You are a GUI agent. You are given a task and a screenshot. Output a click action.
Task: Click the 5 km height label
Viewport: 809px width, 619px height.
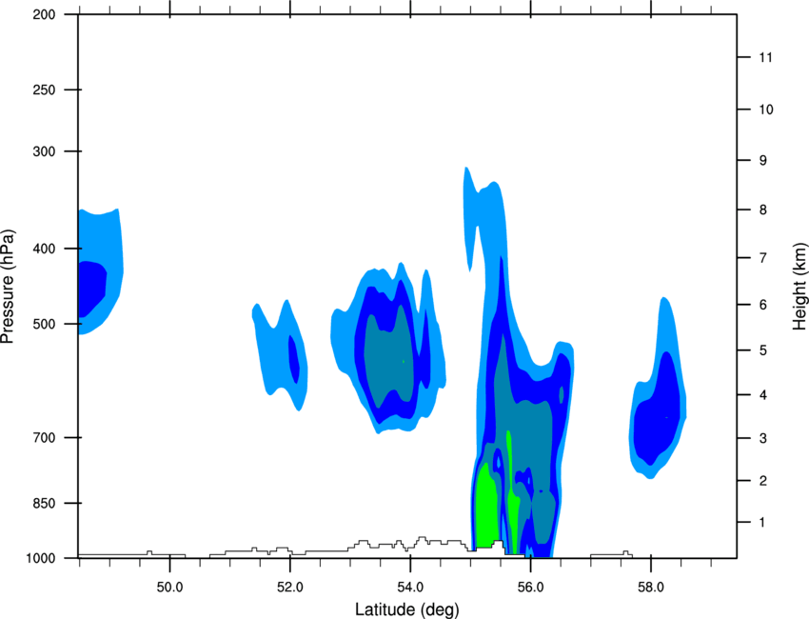click(763, 350)
